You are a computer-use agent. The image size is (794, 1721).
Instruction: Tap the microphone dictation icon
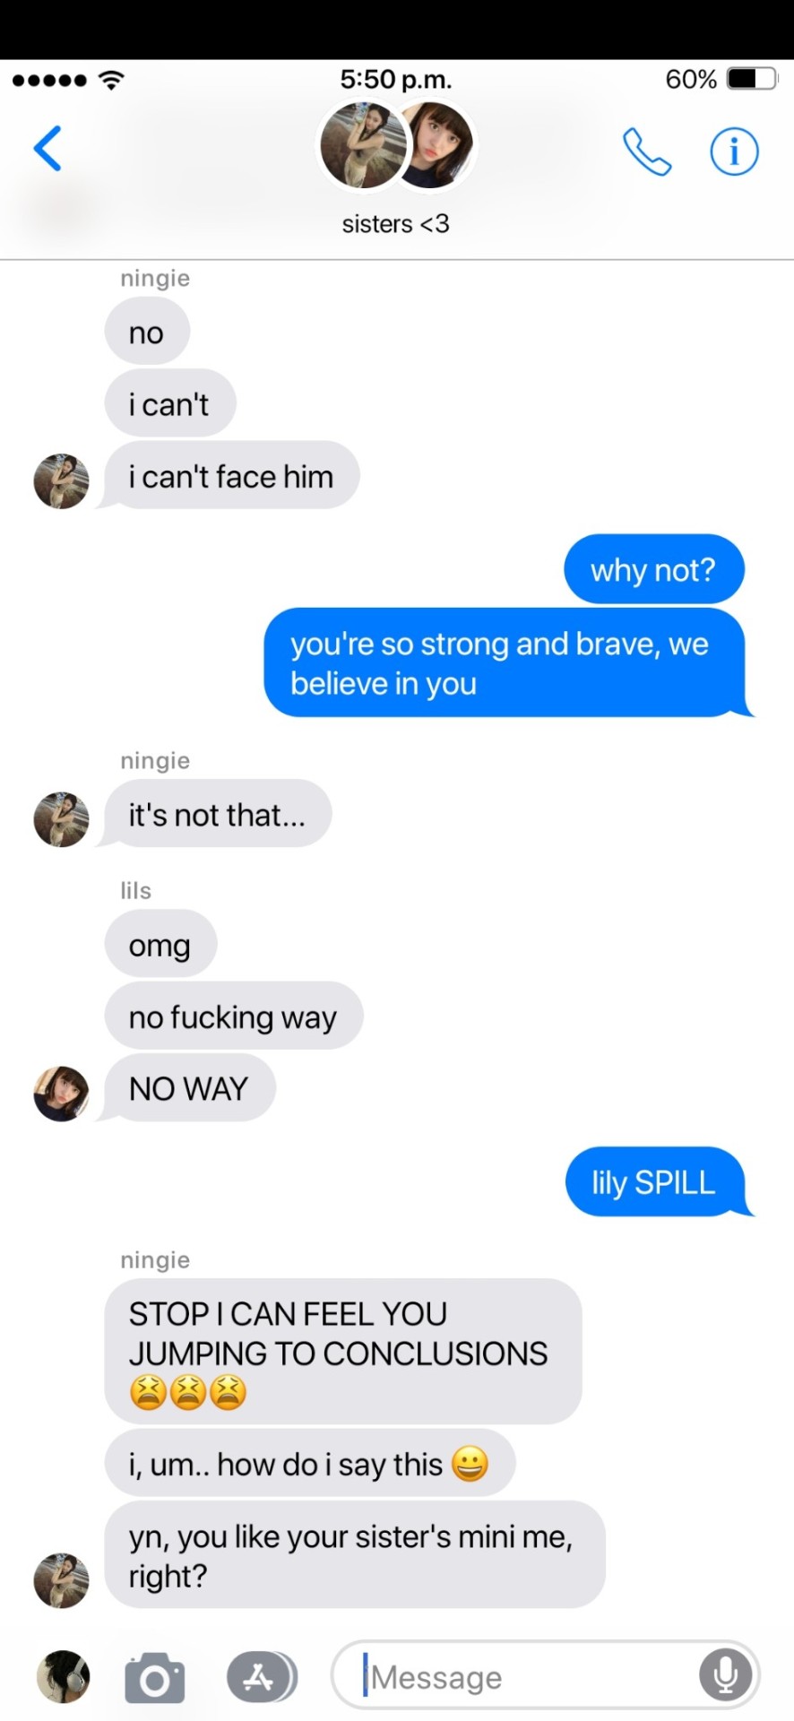[725, 1675]
